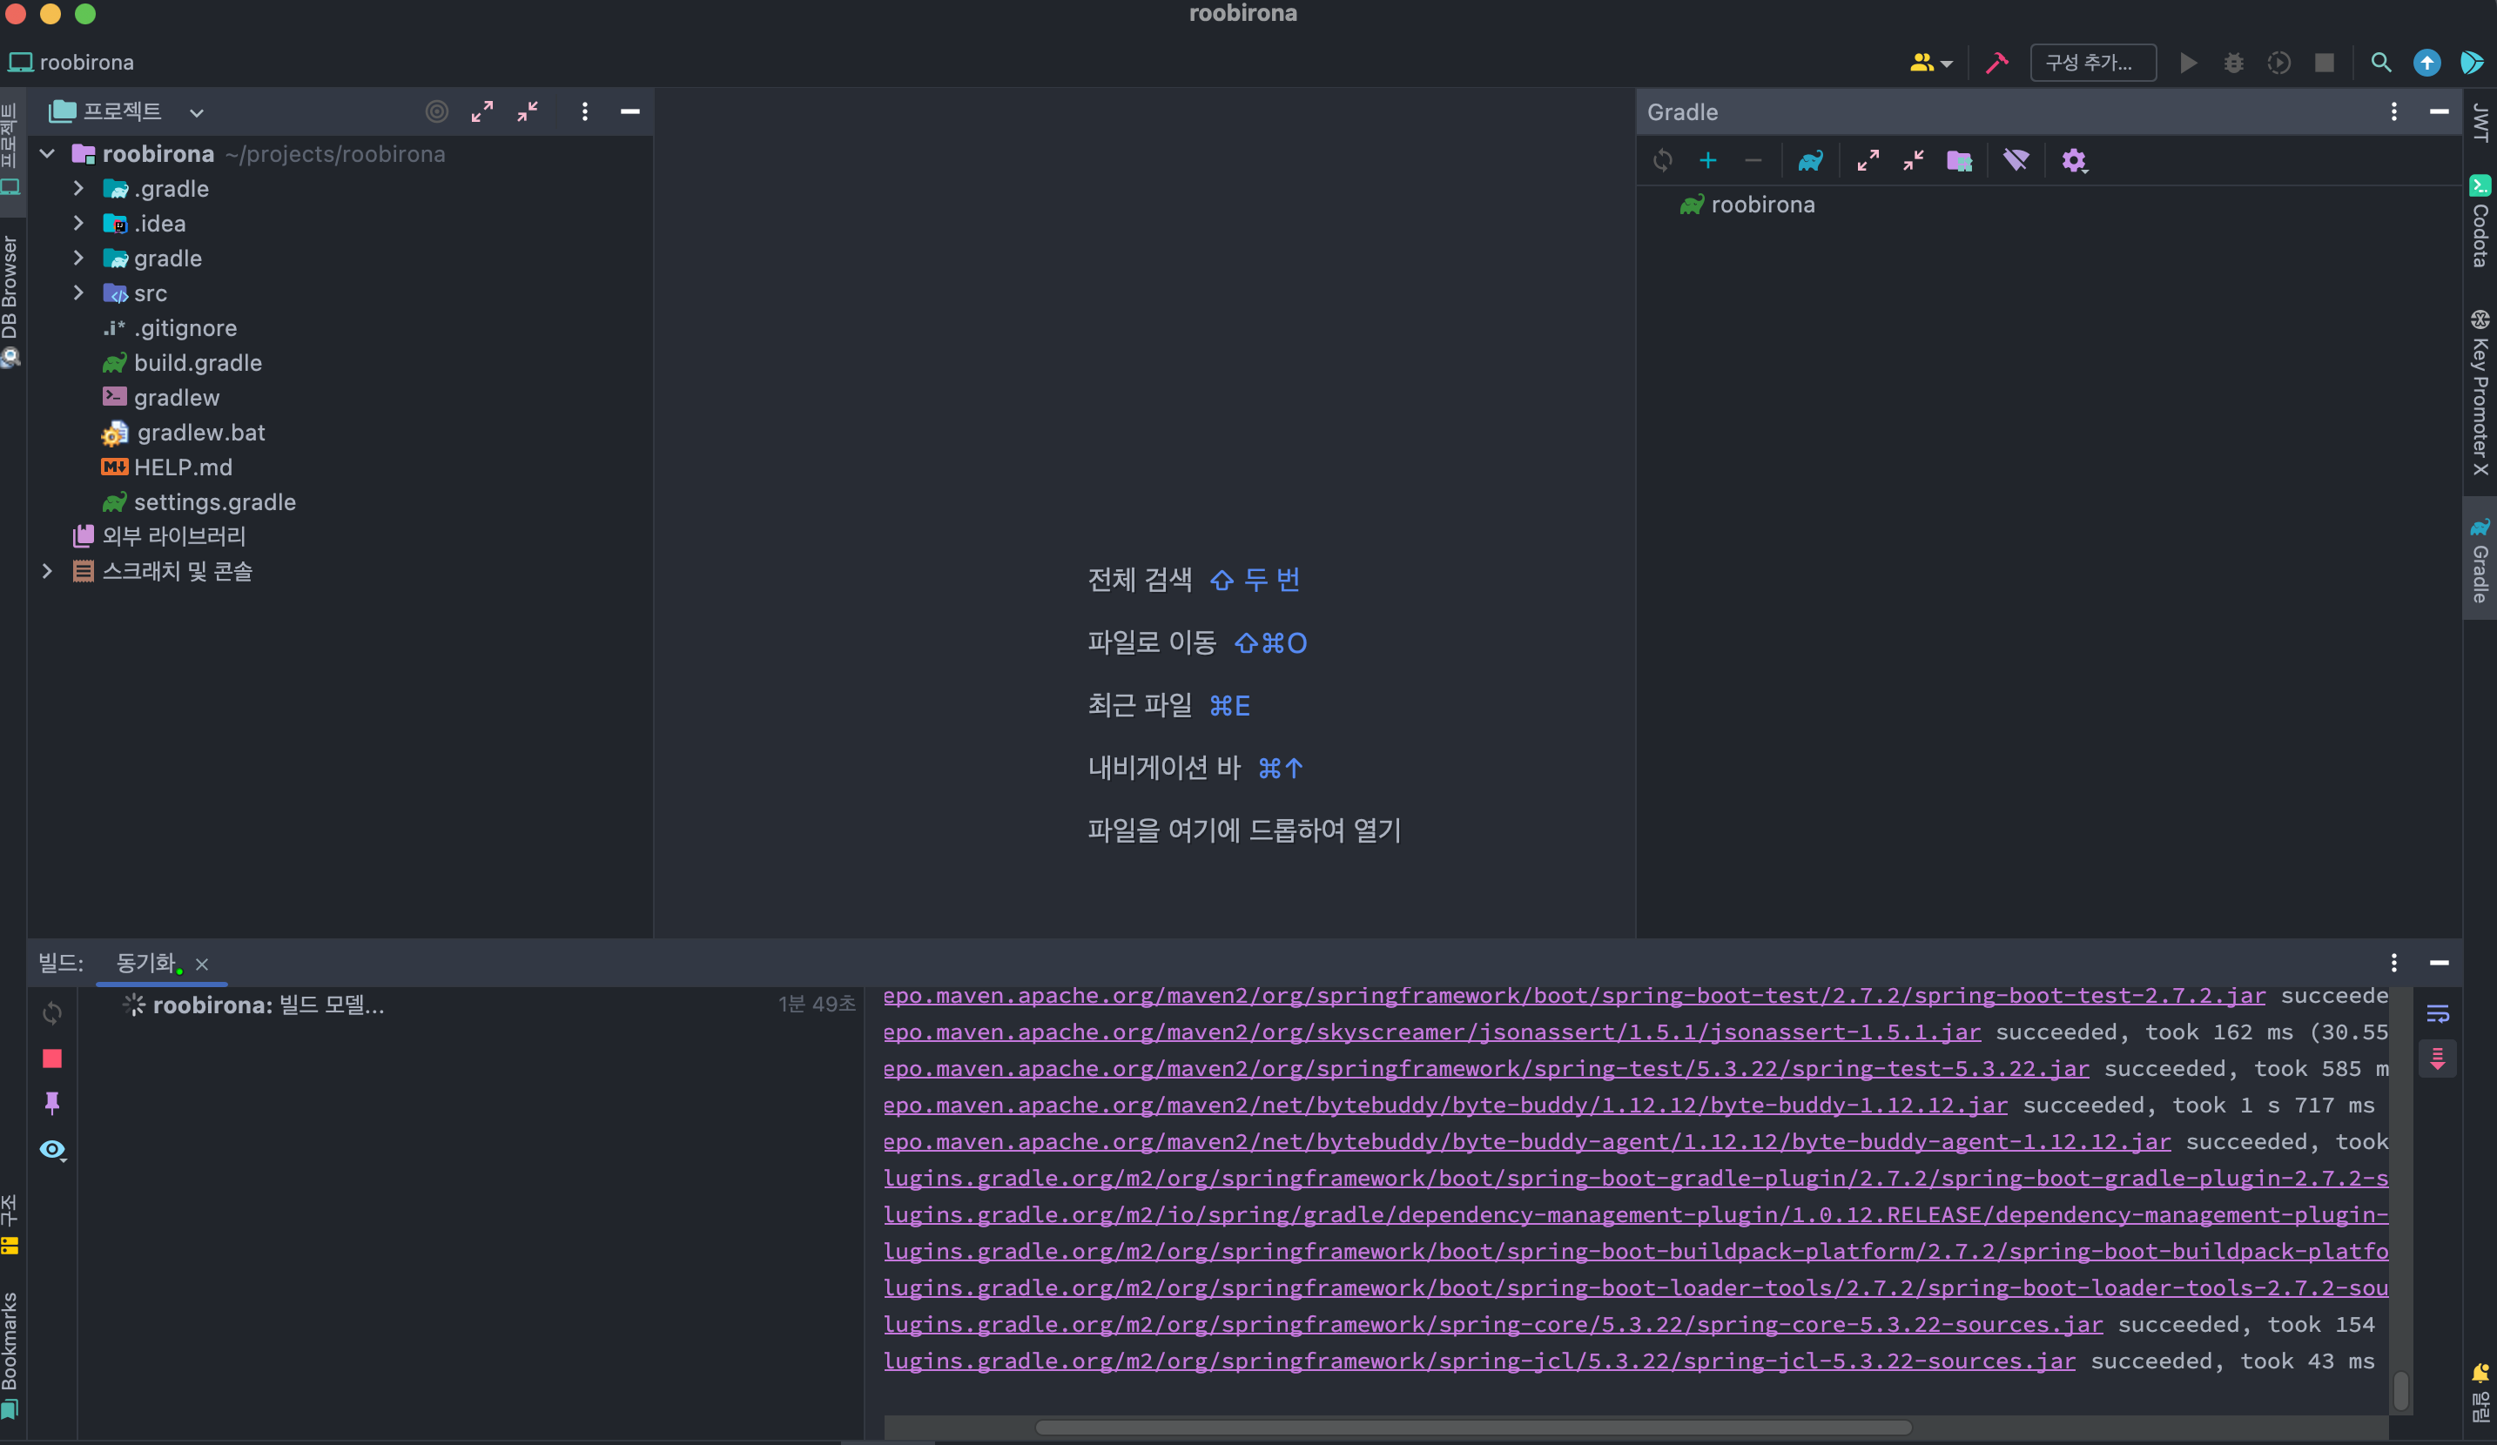Collapse the roobirona project root node
The image size is (2497, 1445).
pyautogui.click(x=46, y=154)
